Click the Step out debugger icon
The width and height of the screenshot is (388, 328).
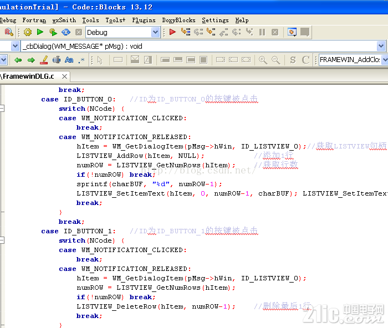click(x=224, y=32)
